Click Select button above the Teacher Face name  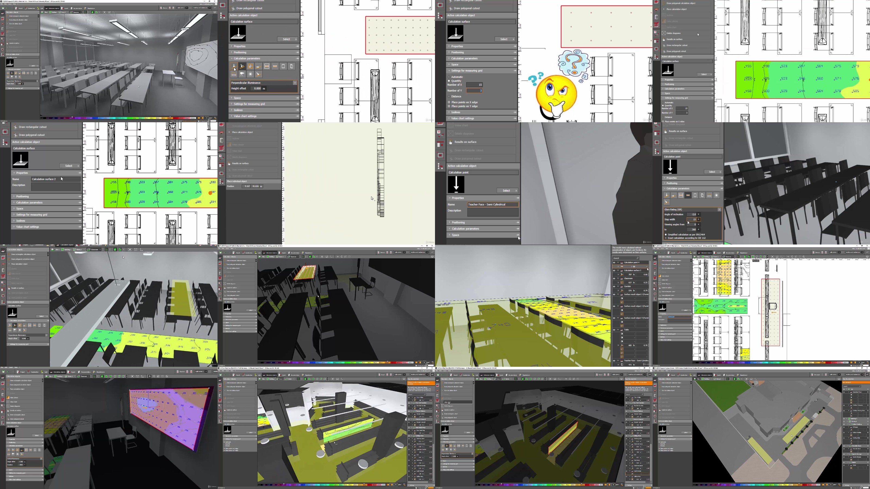[x=508, y=191]
